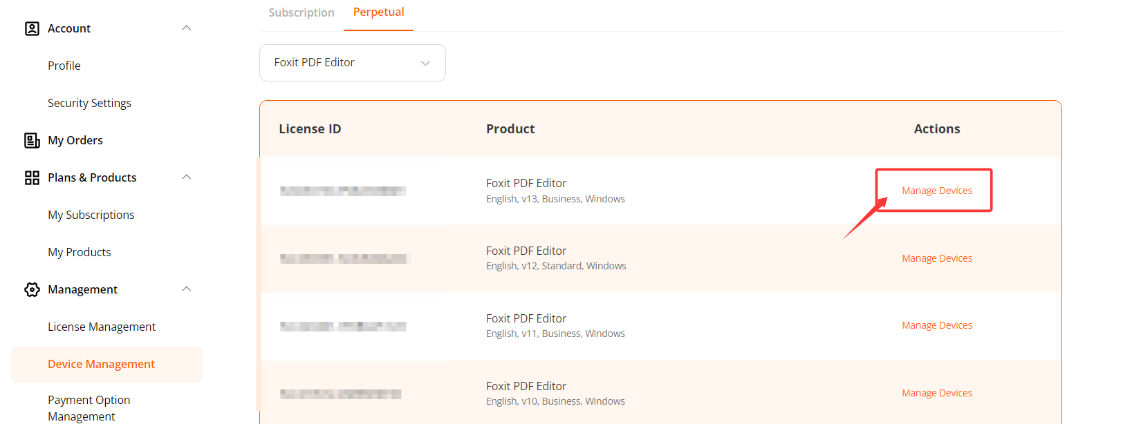Image resolution: width=1123 pixels, height=424 pixels.
Task: Collapse the Plans & Products chevron
Action: (x=186, y=177)
